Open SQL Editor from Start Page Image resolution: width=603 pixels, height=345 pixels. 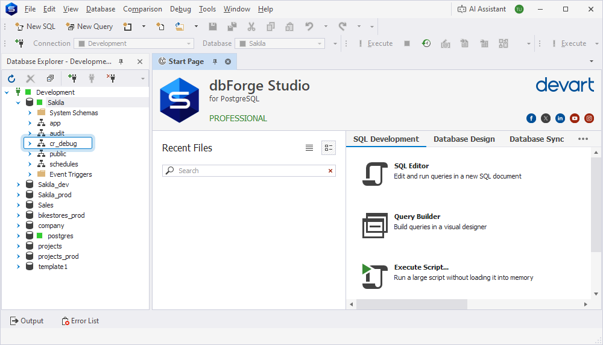pyautogui.click(x=442, y=174)
